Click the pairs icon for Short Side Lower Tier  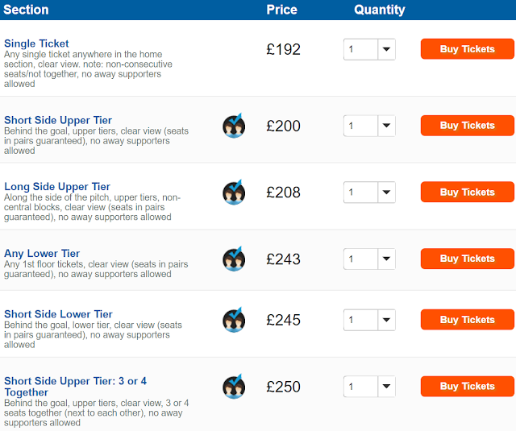(234, 320)
